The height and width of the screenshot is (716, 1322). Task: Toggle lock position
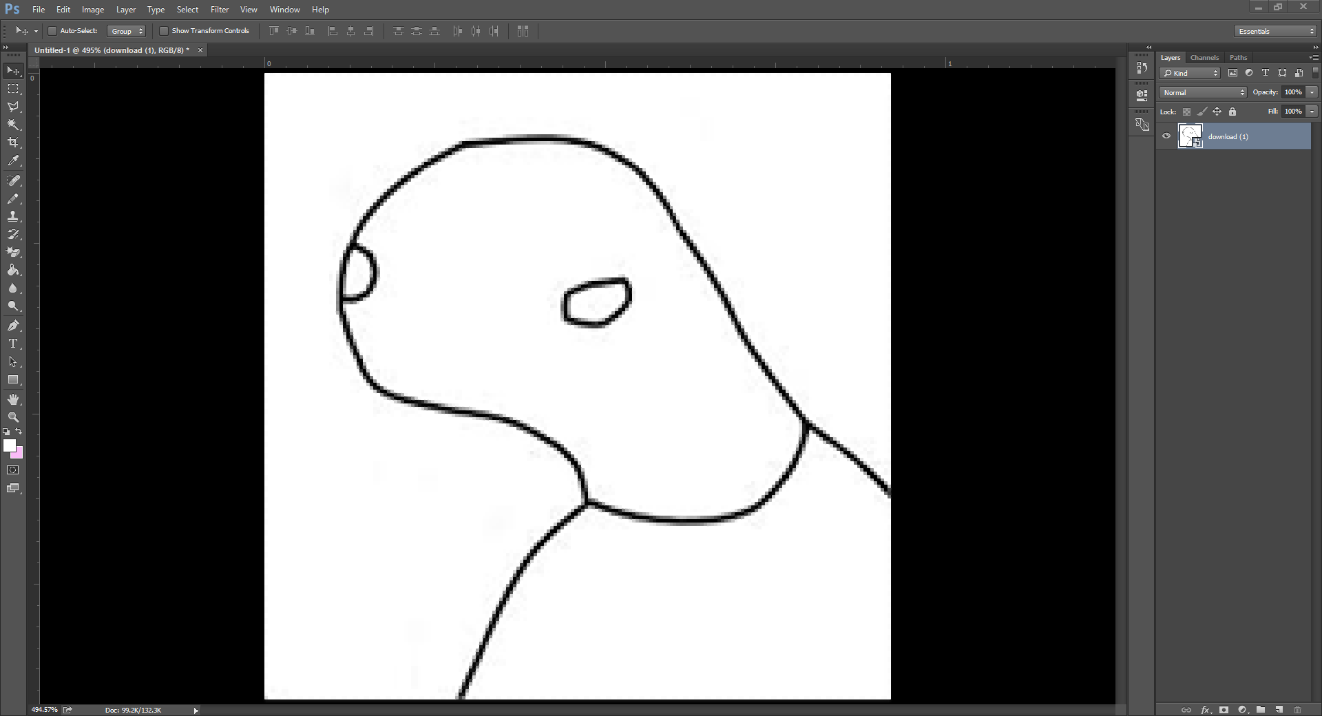1217,112
